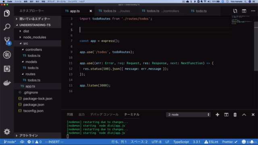Split the editor with the split icon
258x145 pixels.
[244, 11]
